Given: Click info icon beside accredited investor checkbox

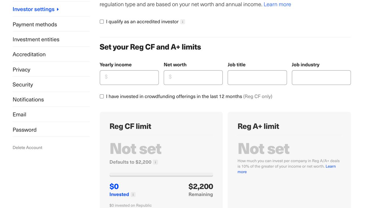Looking at the screenshot, I should (x=183, y=22).
